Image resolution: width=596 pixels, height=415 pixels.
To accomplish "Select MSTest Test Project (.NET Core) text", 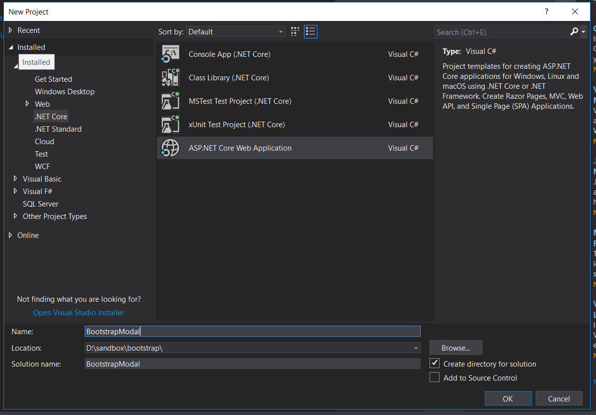I will pyautogui.click(x=240, y=101).
